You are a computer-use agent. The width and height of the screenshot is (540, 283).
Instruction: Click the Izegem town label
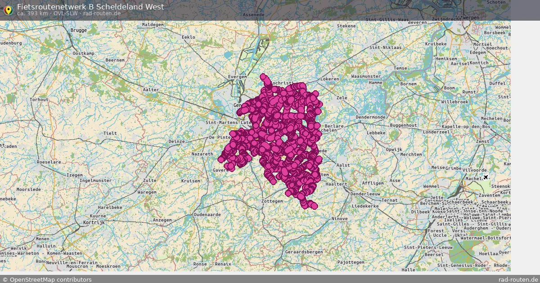[74, 175]
